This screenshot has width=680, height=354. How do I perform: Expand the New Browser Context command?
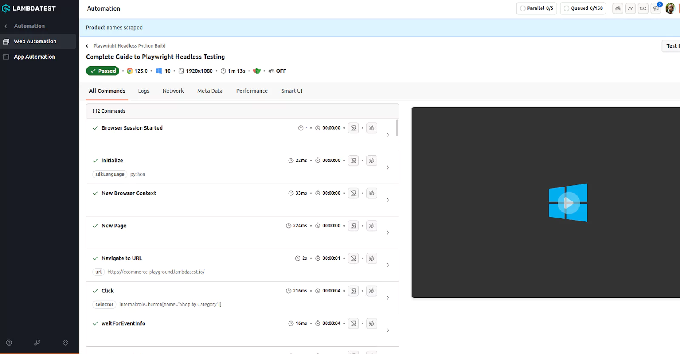(388, 200)
